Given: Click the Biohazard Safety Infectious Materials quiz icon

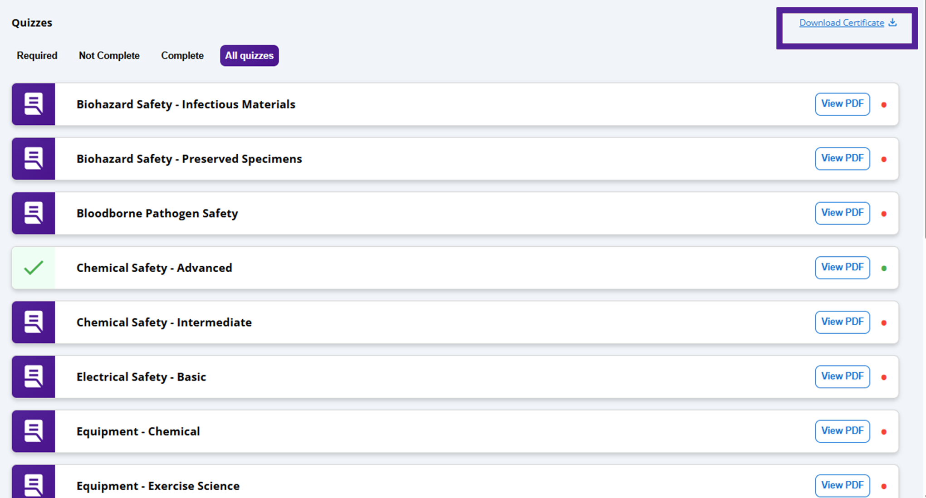Looking at the screenshot, I should click(x=33, y=104).
